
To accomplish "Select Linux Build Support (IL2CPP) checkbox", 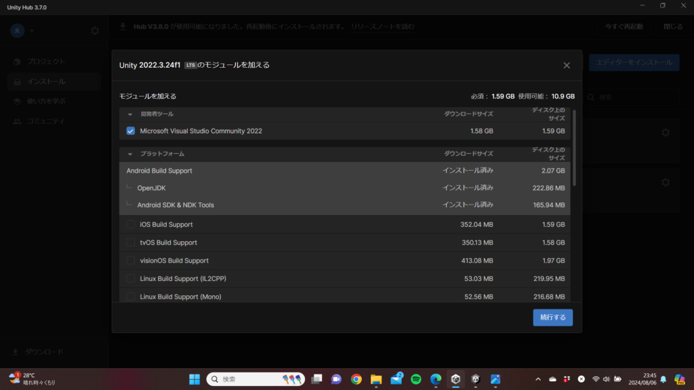I will click(131, 278).
